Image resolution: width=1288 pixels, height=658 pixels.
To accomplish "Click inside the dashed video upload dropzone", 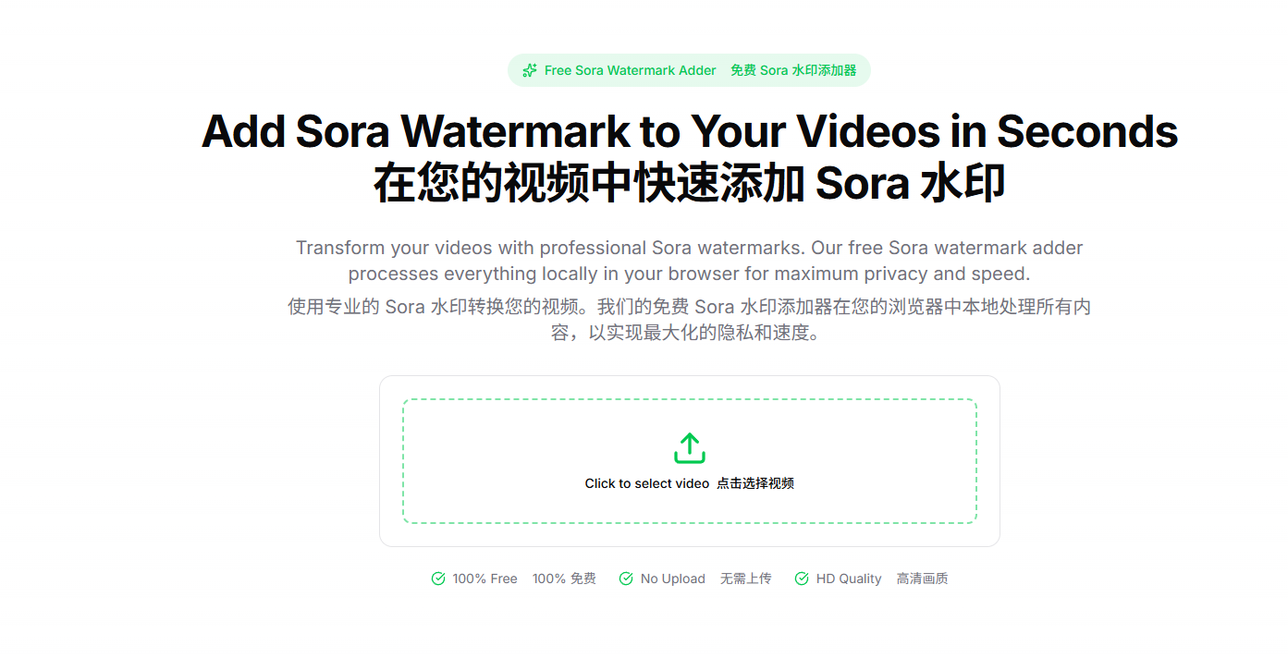I will 690,461.
